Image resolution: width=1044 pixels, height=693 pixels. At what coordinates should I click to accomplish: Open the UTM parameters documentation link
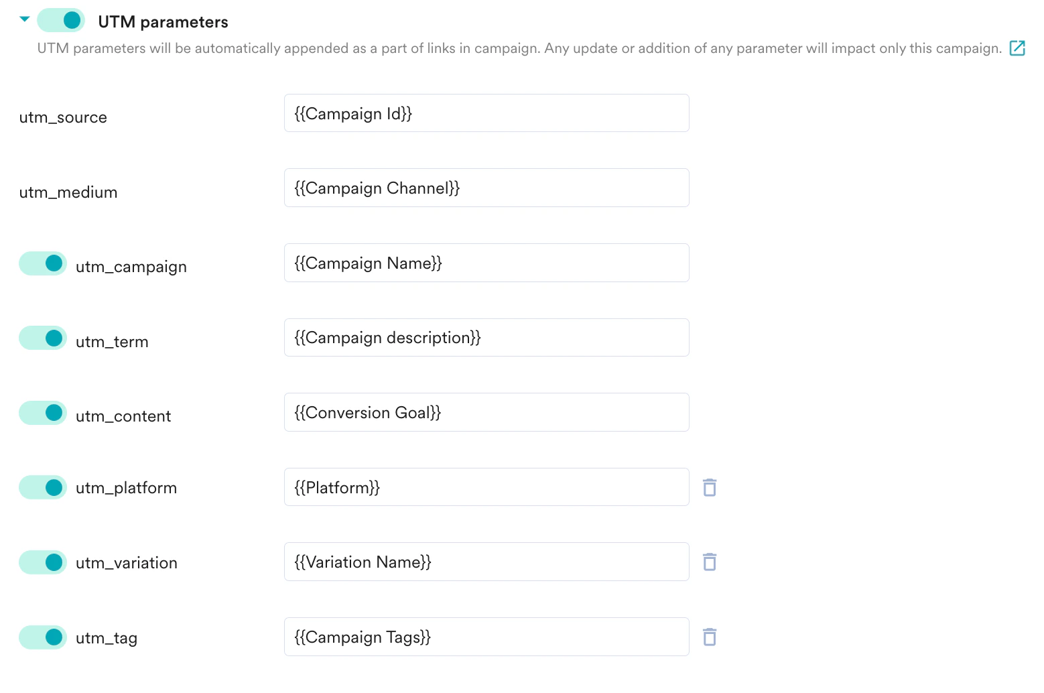[x=1017, y=48]
